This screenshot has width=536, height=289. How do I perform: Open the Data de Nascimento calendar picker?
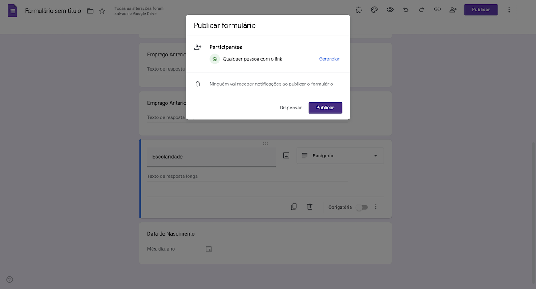coord(209,249)
